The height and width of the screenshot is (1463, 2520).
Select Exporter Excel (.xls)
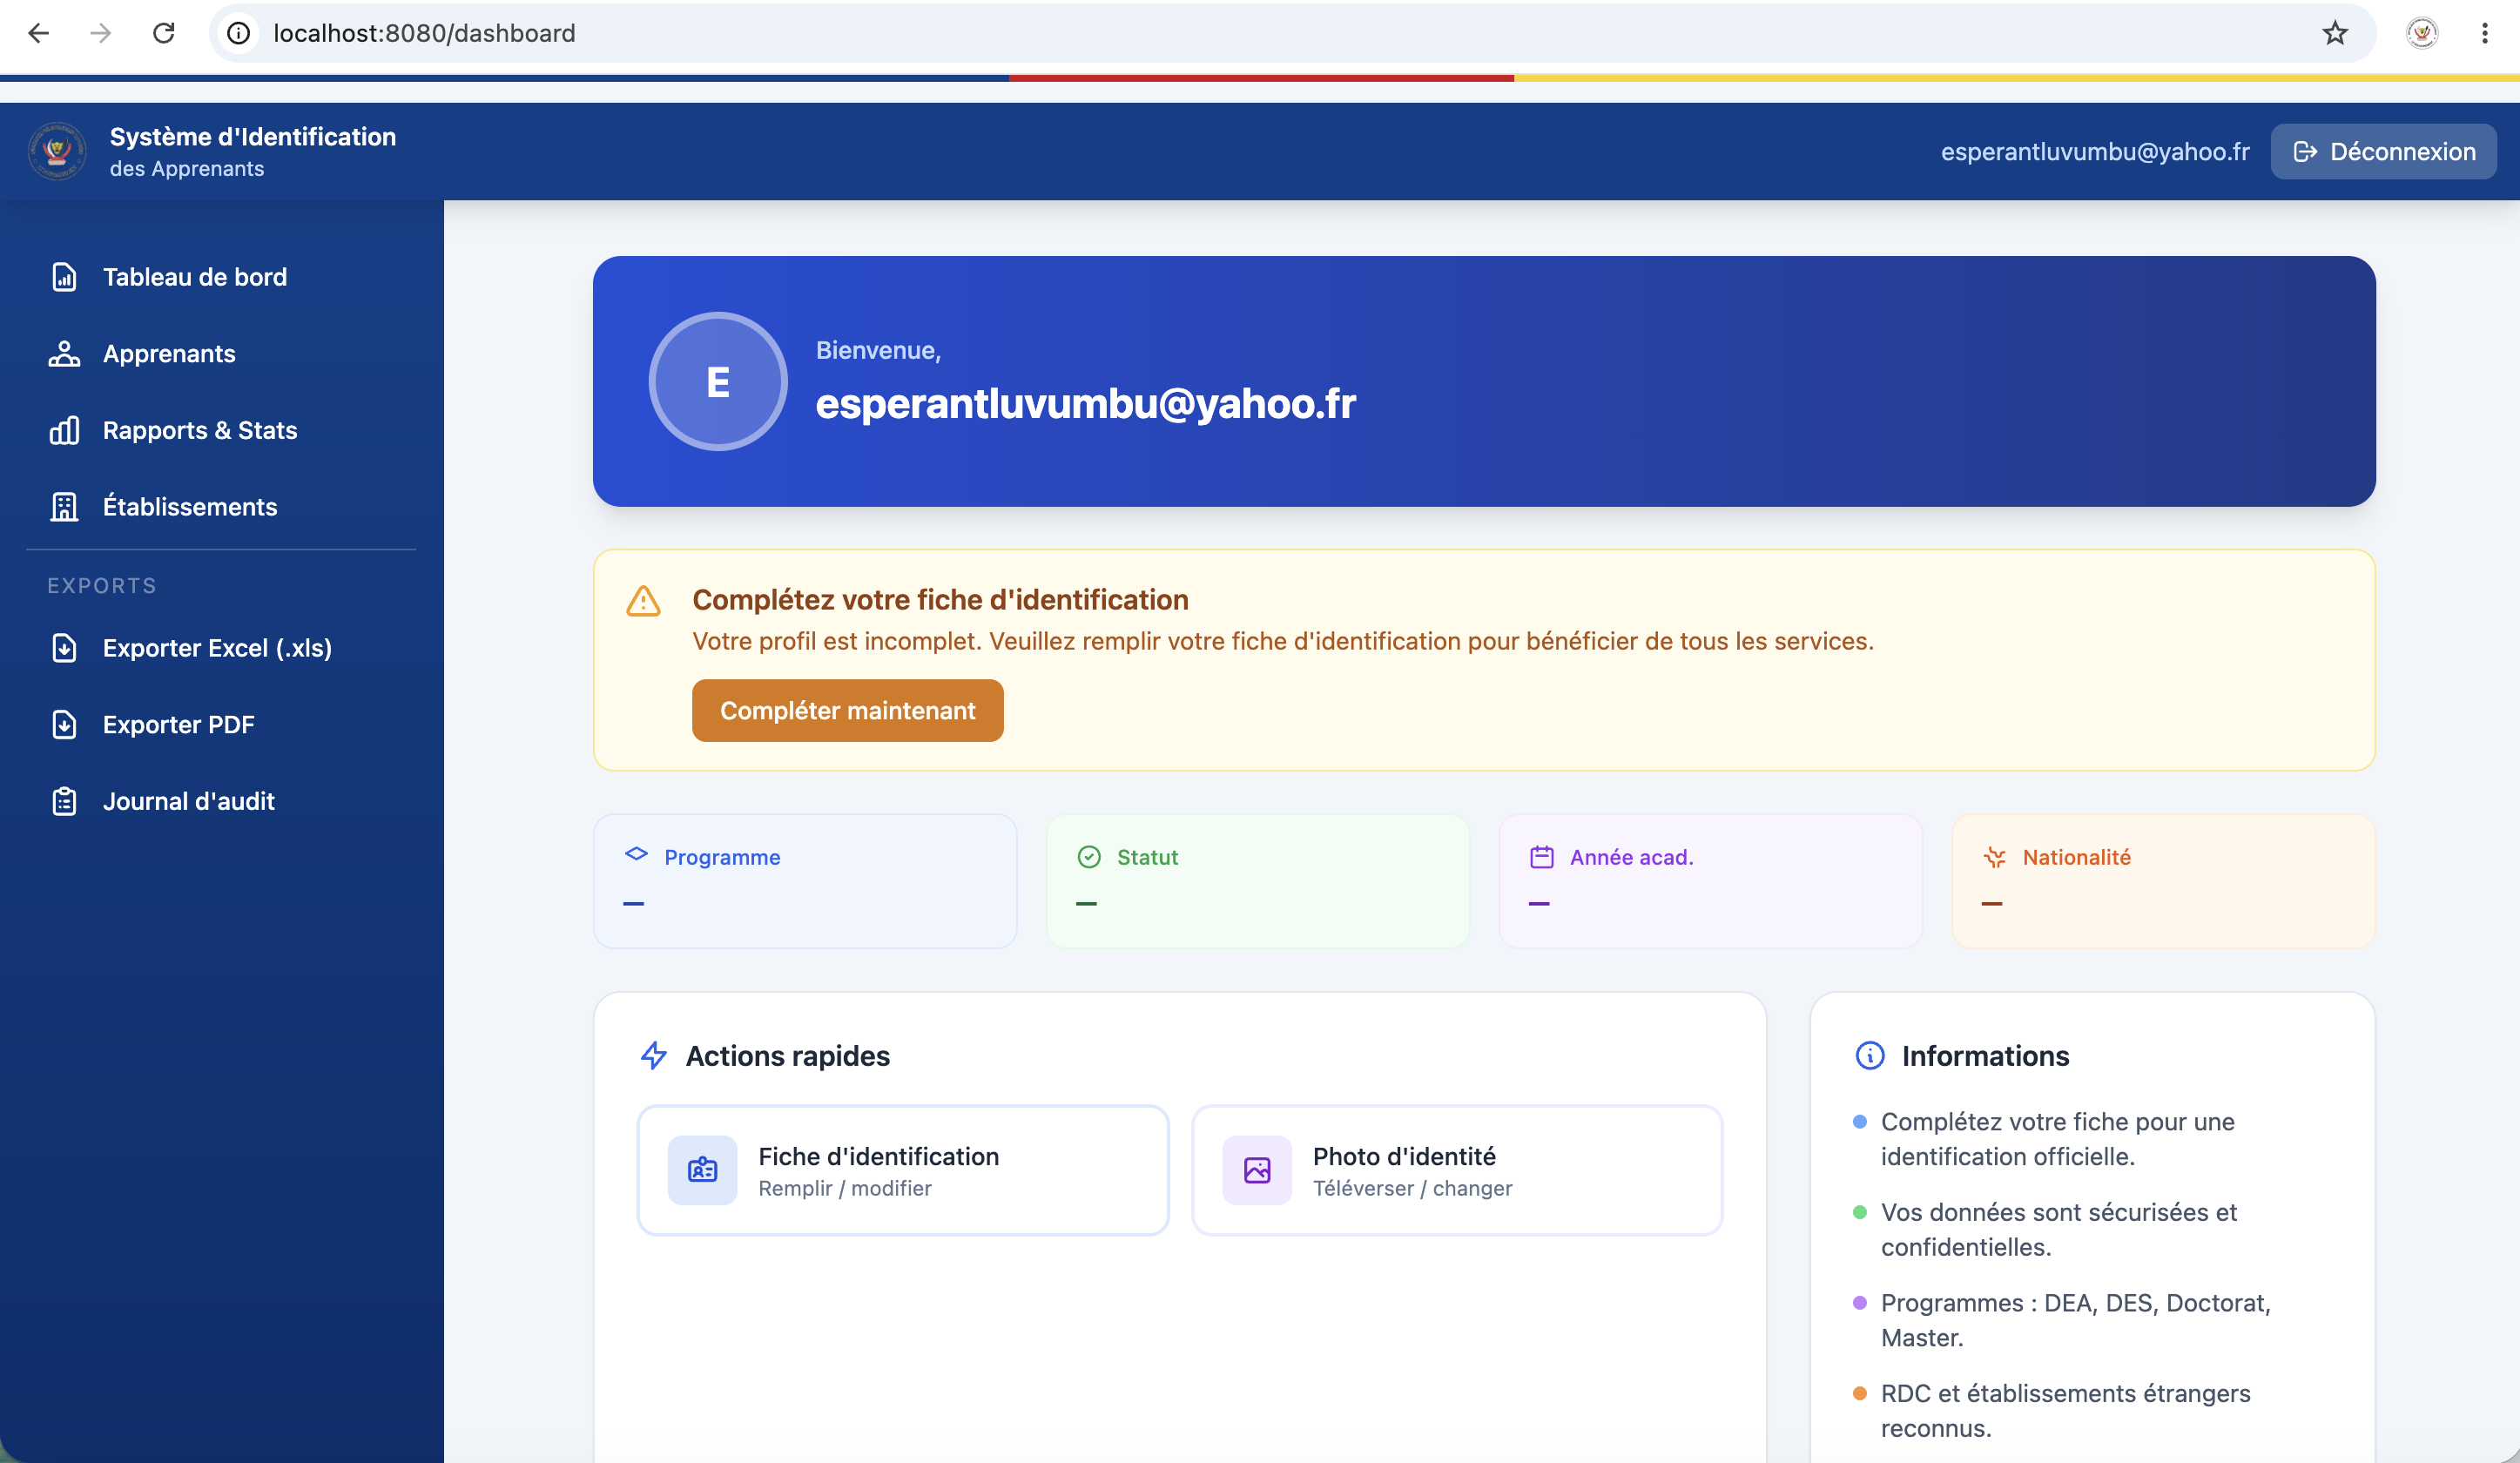(x=222, y=648)
